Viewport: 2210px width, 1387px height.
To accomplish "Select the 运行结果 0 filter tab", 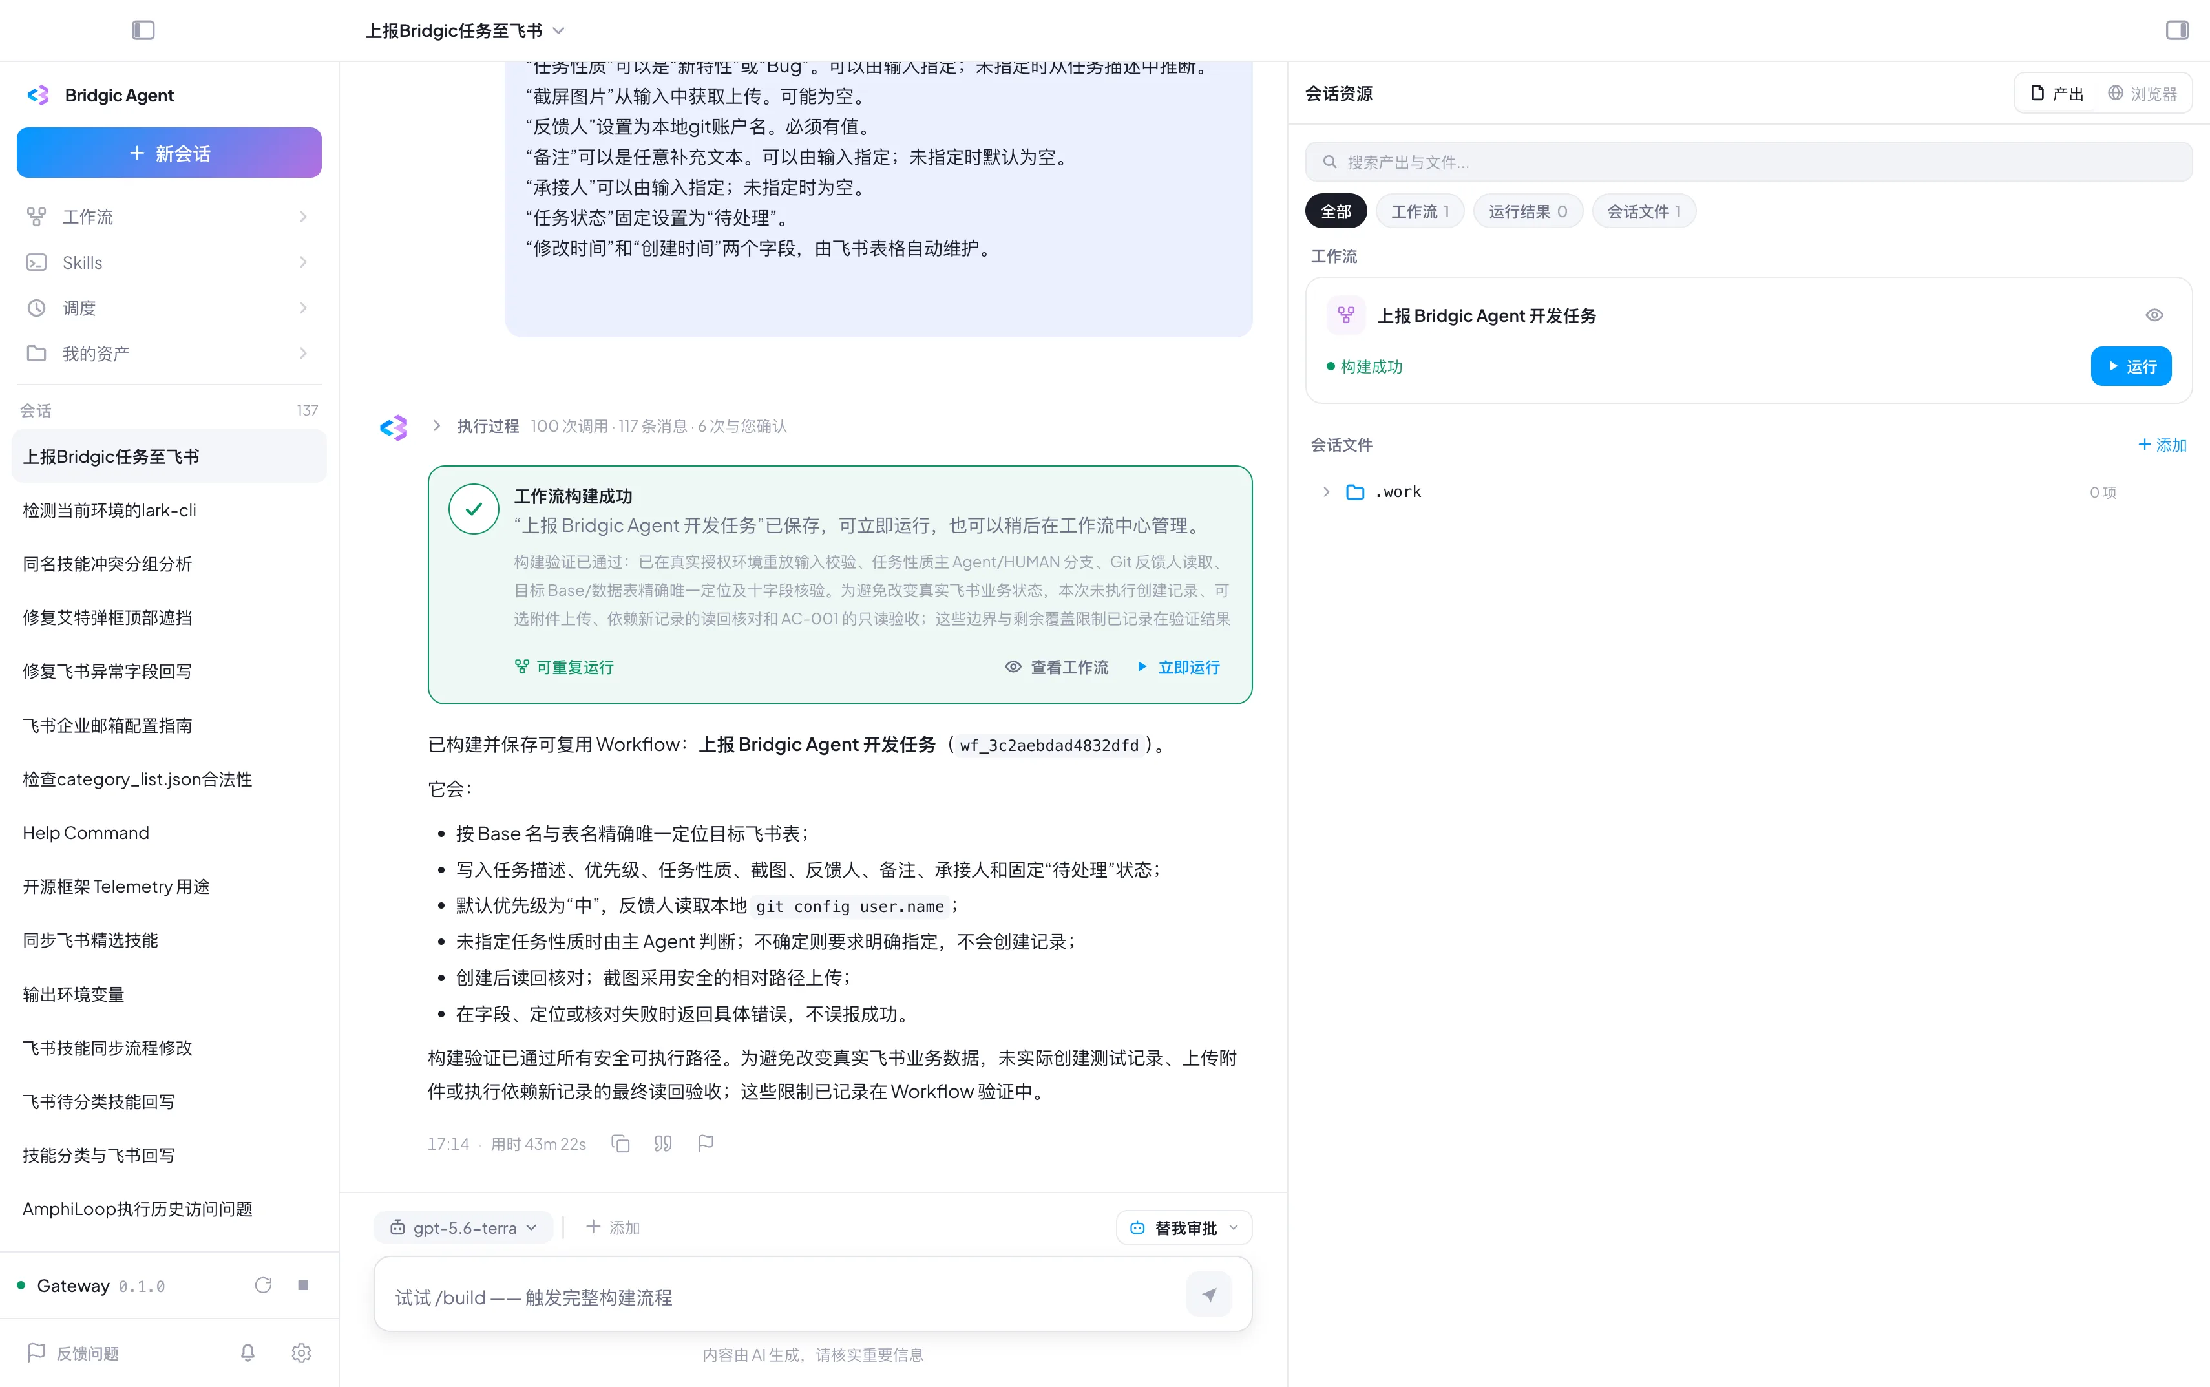I will (x=1528, y=212).
